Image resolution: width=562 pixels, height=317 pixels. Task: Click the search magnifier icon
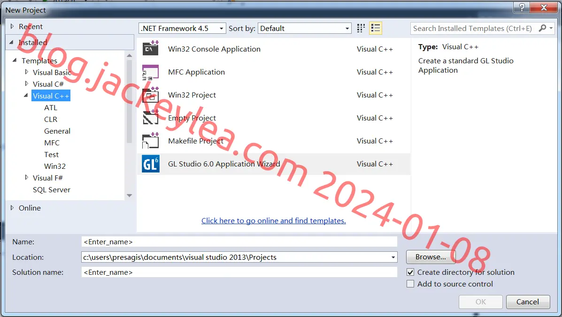click(543, 28)
